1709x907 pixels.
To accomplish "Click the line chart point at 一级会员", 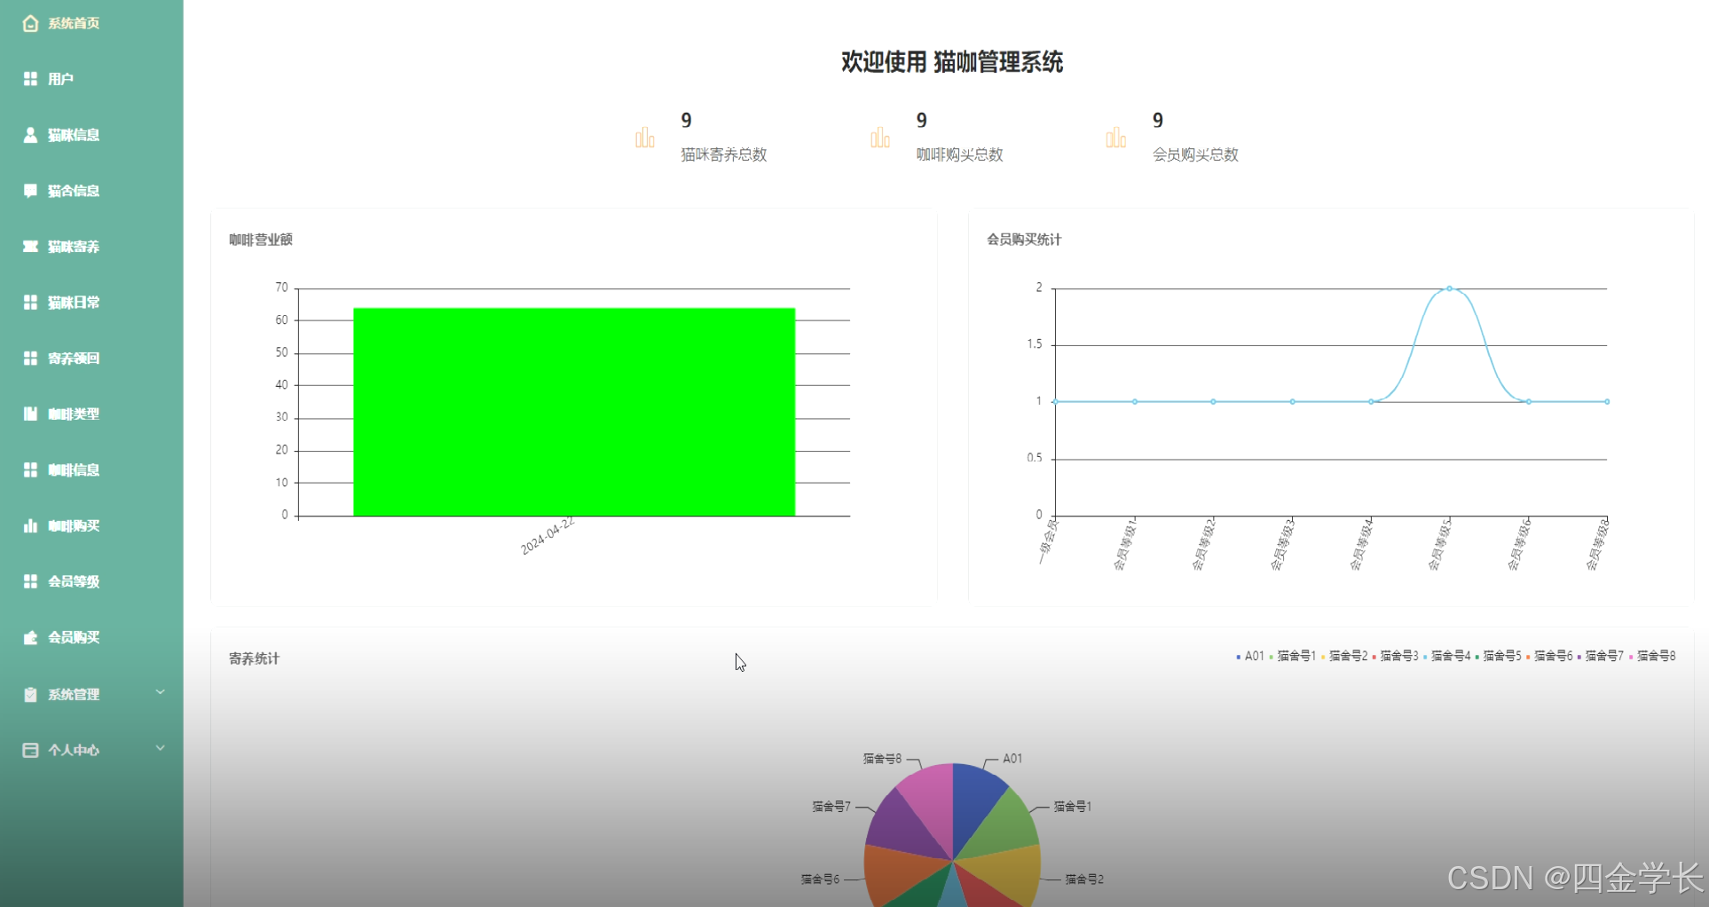I will (1055, 402).
